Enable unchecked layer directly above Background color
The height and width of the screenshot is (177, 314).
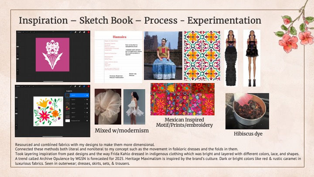pyautogui.click(x=87, y=117)
